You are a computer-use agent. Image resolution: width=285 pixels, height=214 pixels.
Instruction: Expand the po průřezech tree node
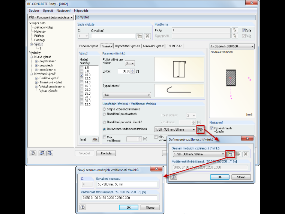(36, 61)
